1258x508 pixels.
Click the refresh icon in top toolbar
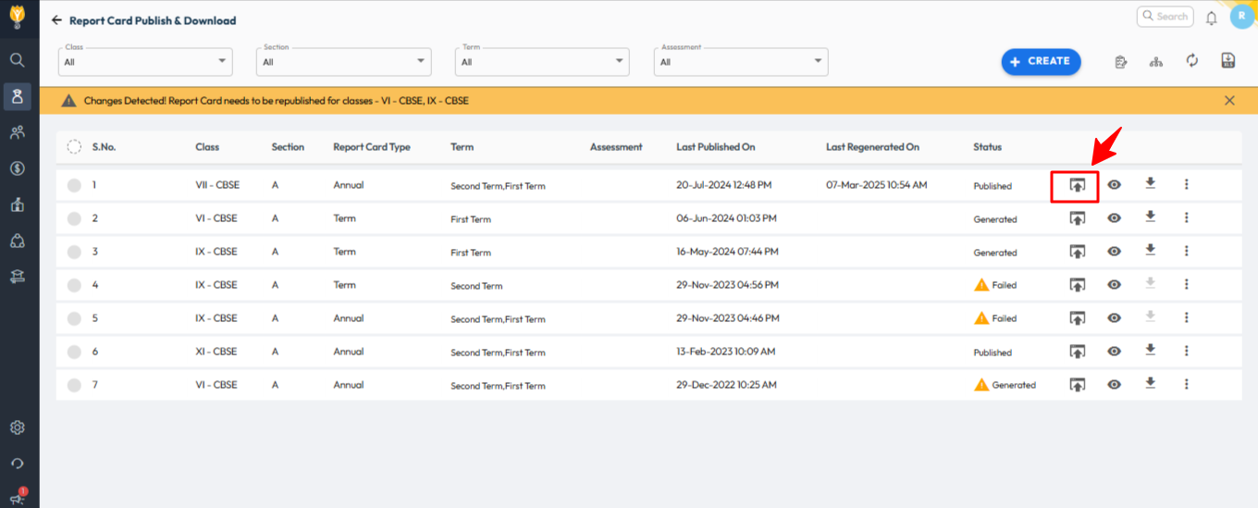pos(1191,61)
